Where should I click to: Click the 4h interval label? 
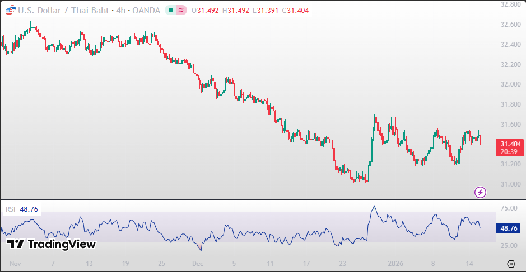tap(120, 11)
